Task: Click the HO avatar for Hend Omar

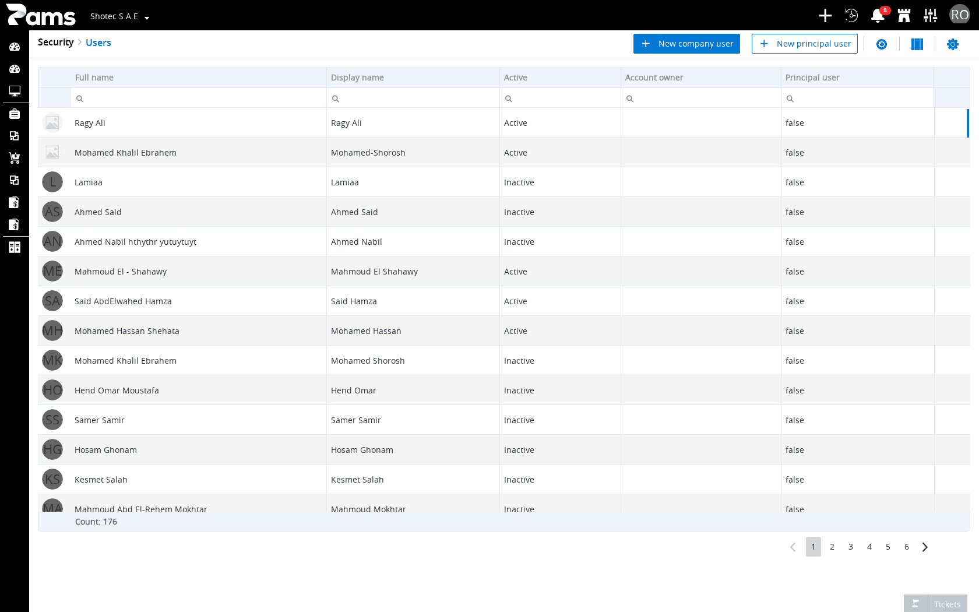Action: (x=52, y=390)
